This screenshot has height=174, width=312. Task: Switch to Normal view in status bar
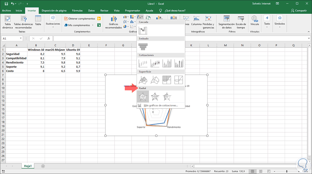[x=252, y=171]
